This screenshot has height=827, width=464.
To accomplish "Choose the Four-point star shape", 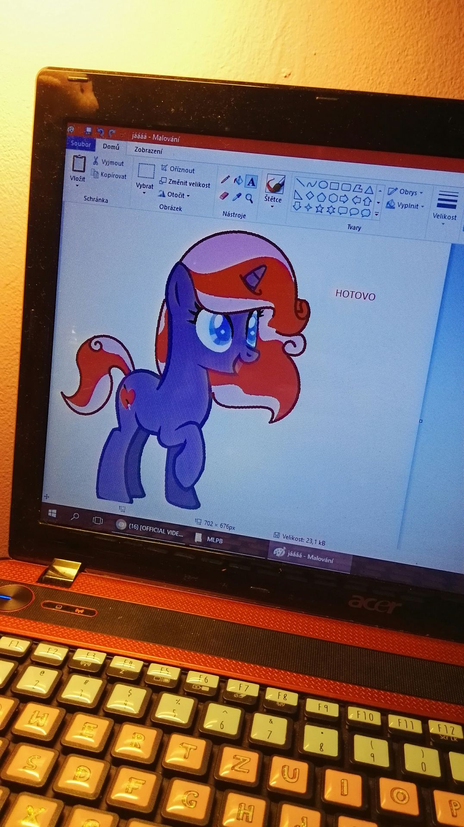I will coord(308,208).
